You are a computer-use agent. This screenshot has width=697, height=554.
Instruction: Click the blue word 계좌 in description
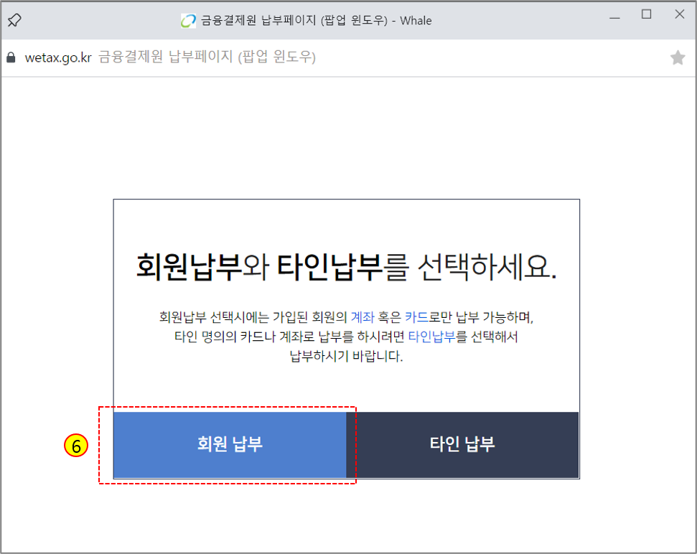[x=362, y=317]
